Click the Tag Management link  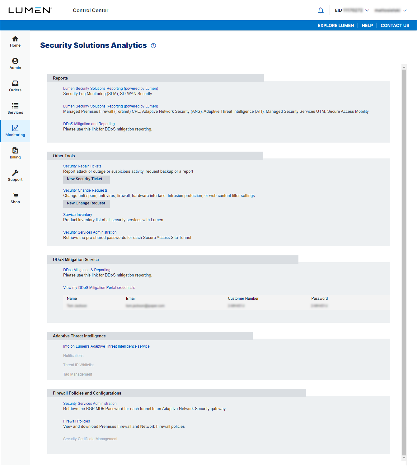78,374
